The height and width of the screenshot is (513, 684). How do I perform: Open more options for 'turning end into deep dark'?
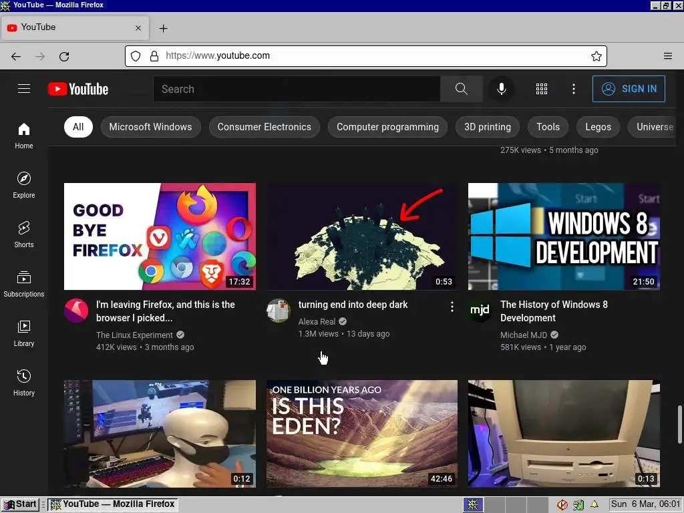tap(452, 307)
